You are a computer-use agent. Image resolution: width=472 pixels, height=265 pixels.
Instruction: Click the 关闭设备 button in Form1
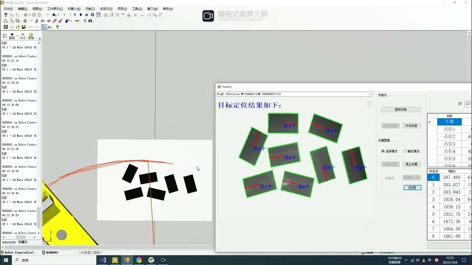pyautogui.click(x=411, y=126)
